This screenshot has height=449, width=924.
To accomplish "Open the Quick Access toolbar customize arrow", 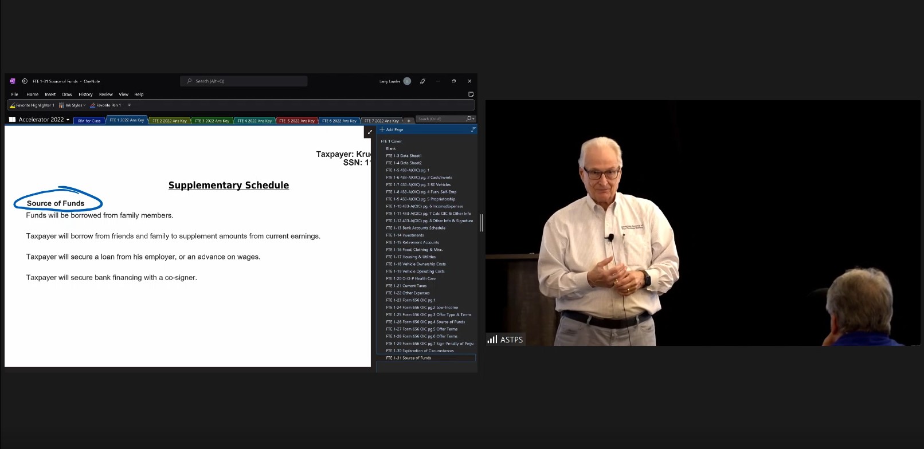I will (129, 105).
